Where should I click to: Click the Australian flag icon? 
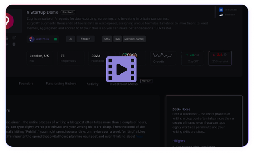(x=32, y=39)
